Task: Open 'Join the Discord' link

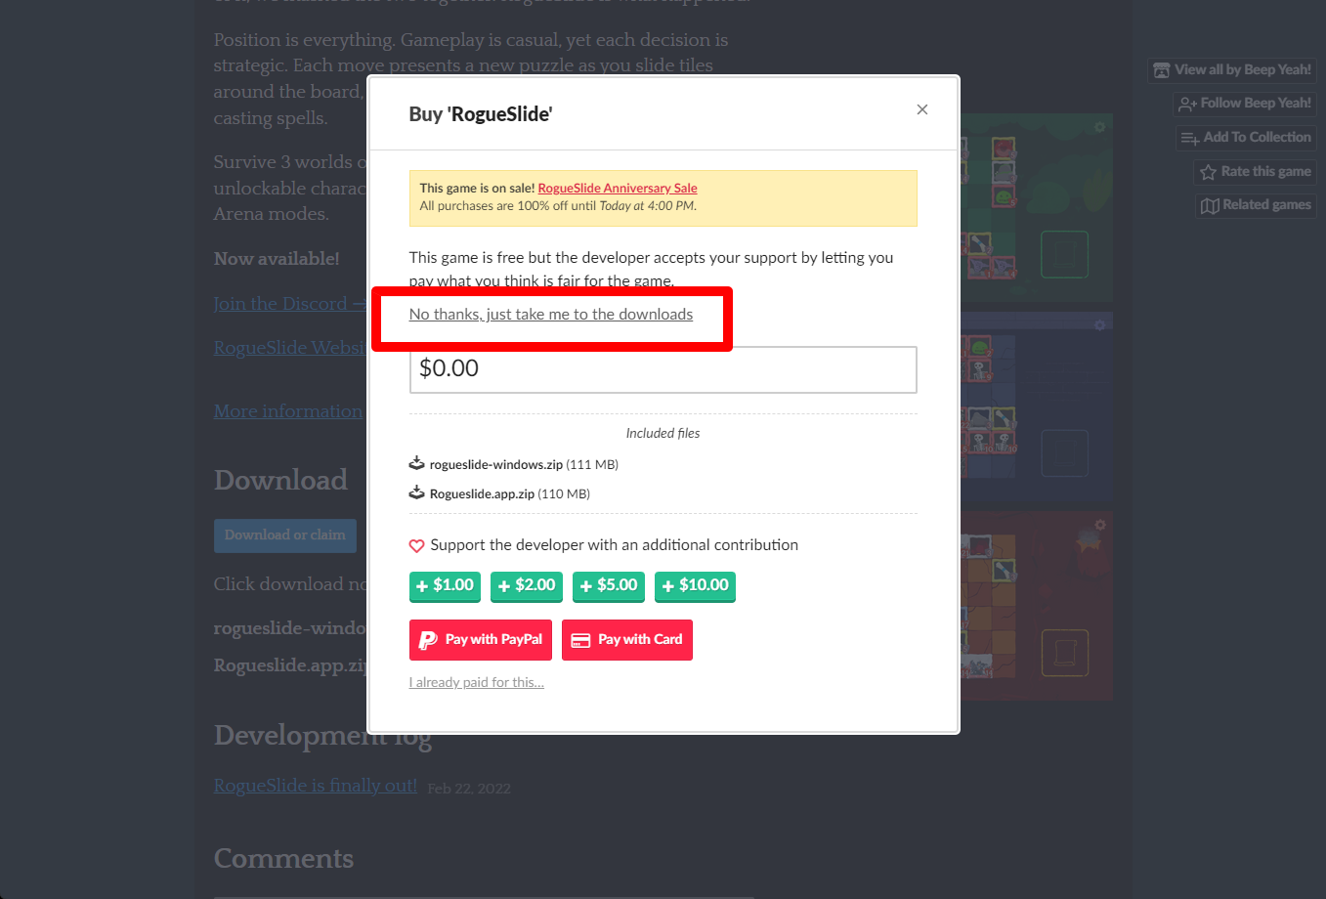Action: coord(291,304)
